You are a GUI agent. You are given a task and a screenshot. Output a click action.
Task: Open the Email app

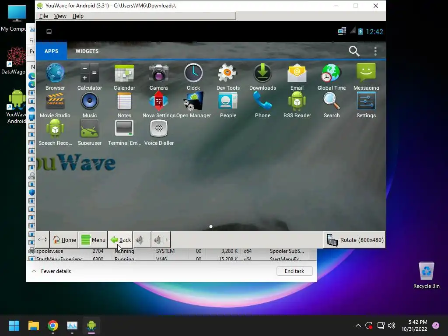(x=297, y=77)
